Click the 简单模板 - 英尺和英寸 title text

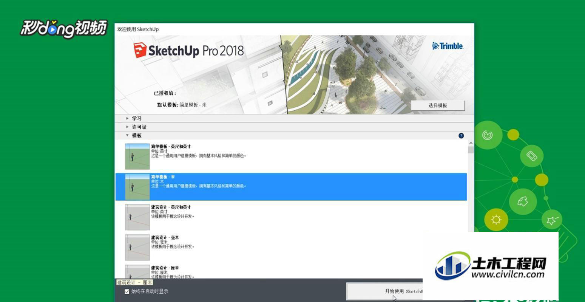click(x=171, y=146)
